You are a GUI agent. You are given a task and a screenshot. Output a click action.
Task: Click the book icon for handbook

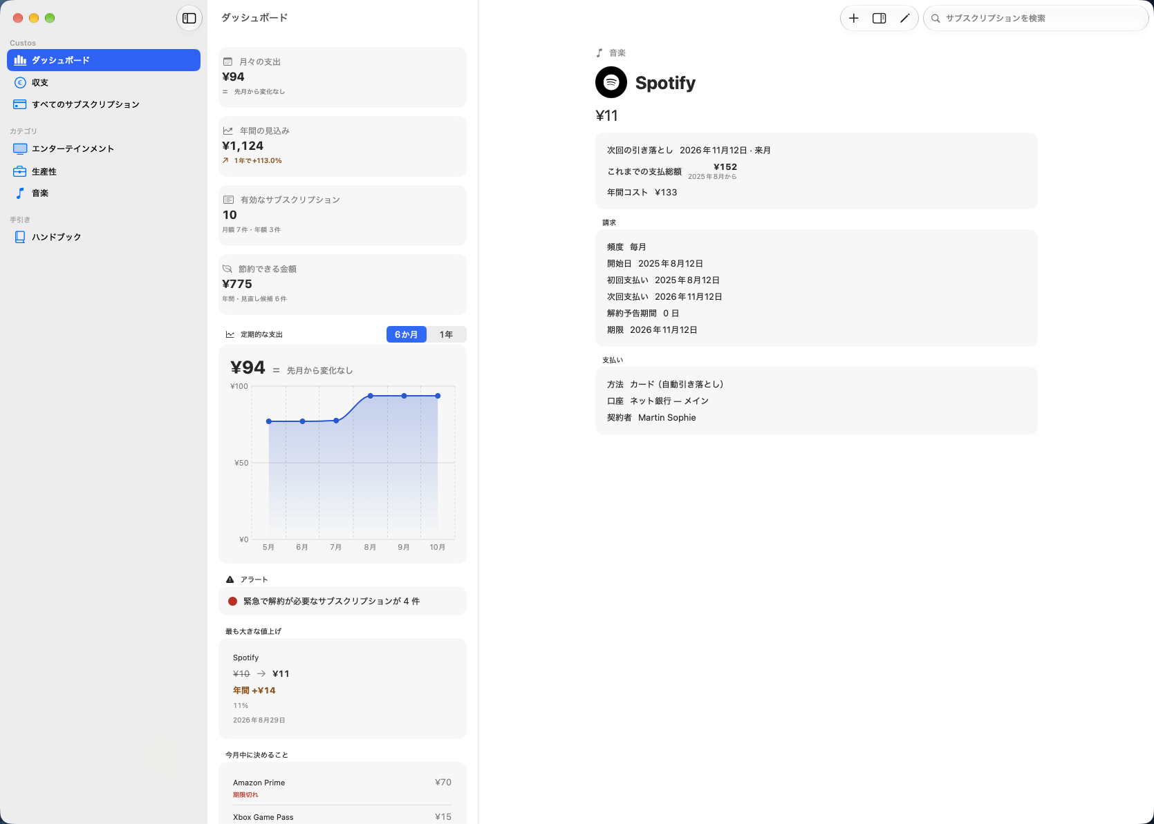point(20,237)
